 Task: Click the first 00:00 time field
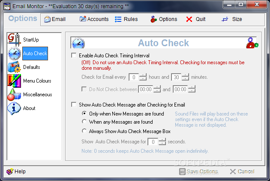tap(146, 89)
